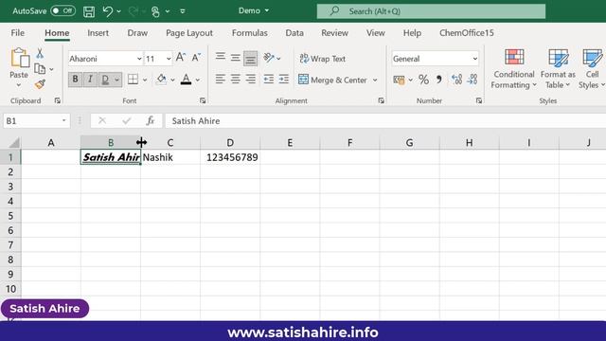
Task: Click the Orientation angled text icon
Action: coord(269,58)
